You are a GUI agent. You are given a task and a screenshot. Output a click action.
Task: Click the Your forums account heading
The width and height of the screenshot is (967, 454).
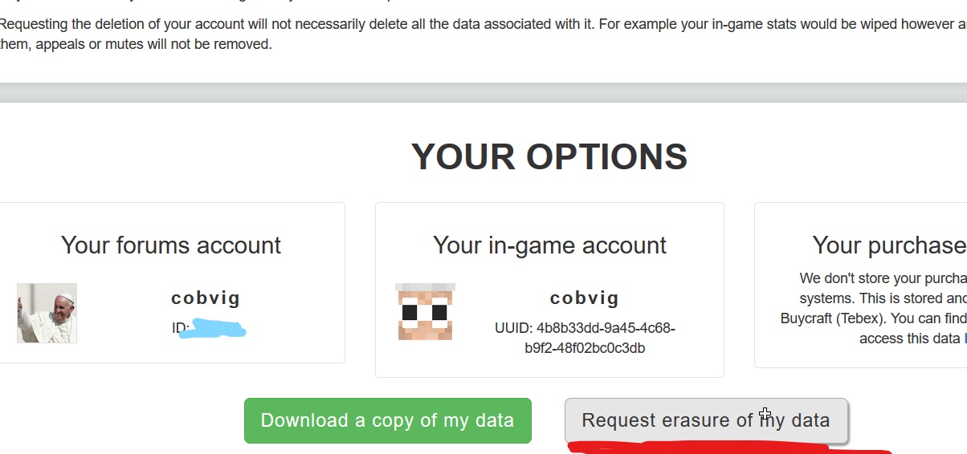pos(171,245)
